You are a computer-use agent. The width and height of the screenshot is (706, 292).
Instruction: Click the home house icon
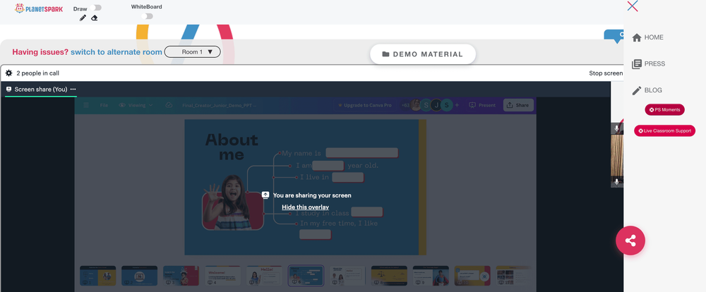click(x=637, y=38)
